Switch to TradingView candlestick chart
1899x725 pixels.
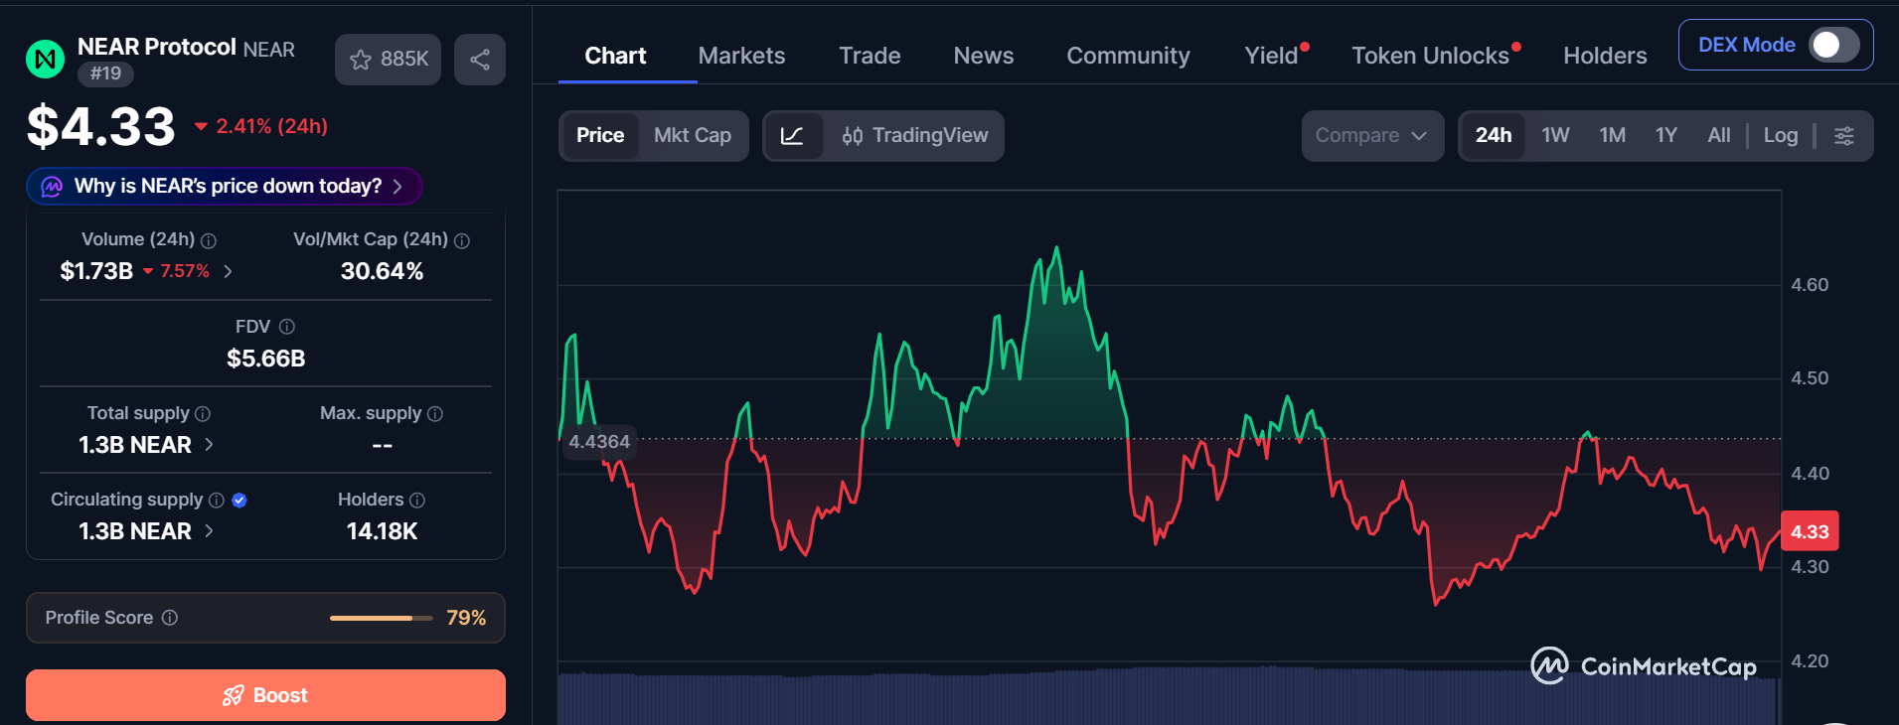click(x=915, y=136)
